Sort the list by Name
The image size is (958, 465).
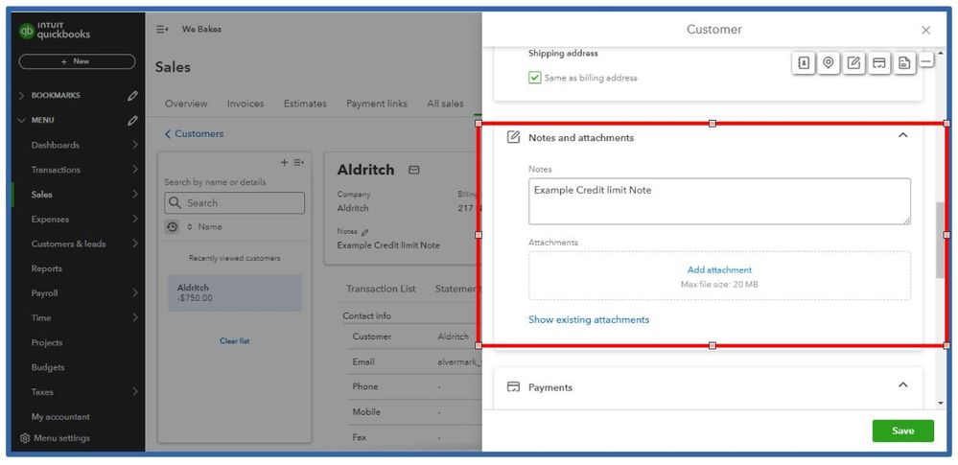pyautogui.click(x=205, y=227)
